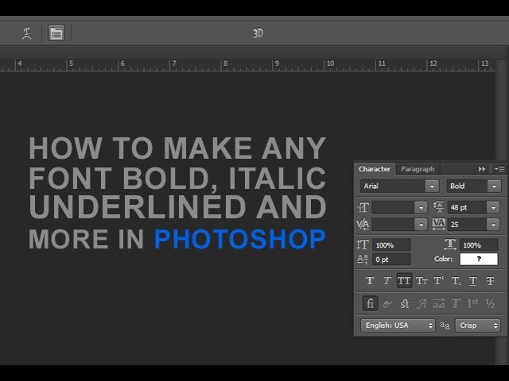Click the Swash icon
Screen dimensions: 509x381
point(422,303)
